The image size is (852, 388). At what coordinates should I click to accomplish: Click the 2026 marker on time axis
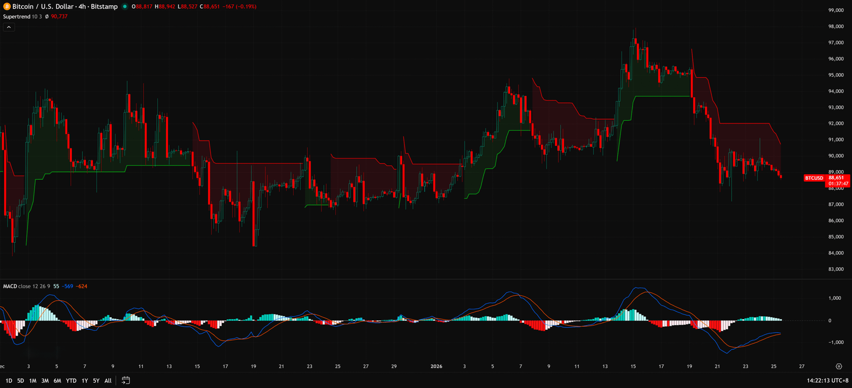(x=436, y=366)
